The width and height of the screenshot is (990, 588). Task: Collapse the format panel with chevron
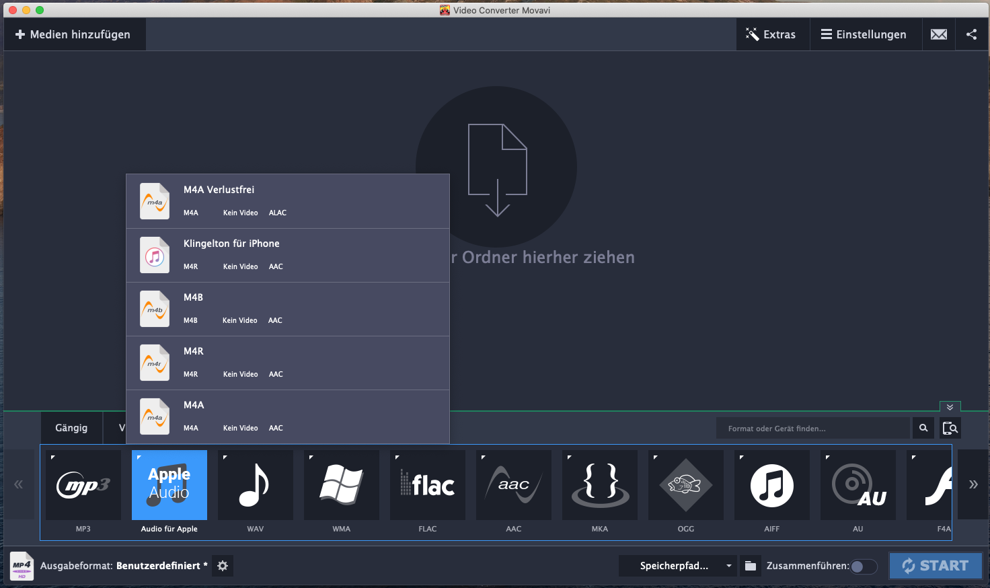[950, 407]
